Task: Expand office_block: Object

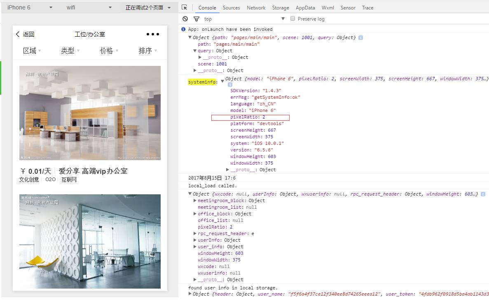Action: pyautogui.click(x=195, y=214)
